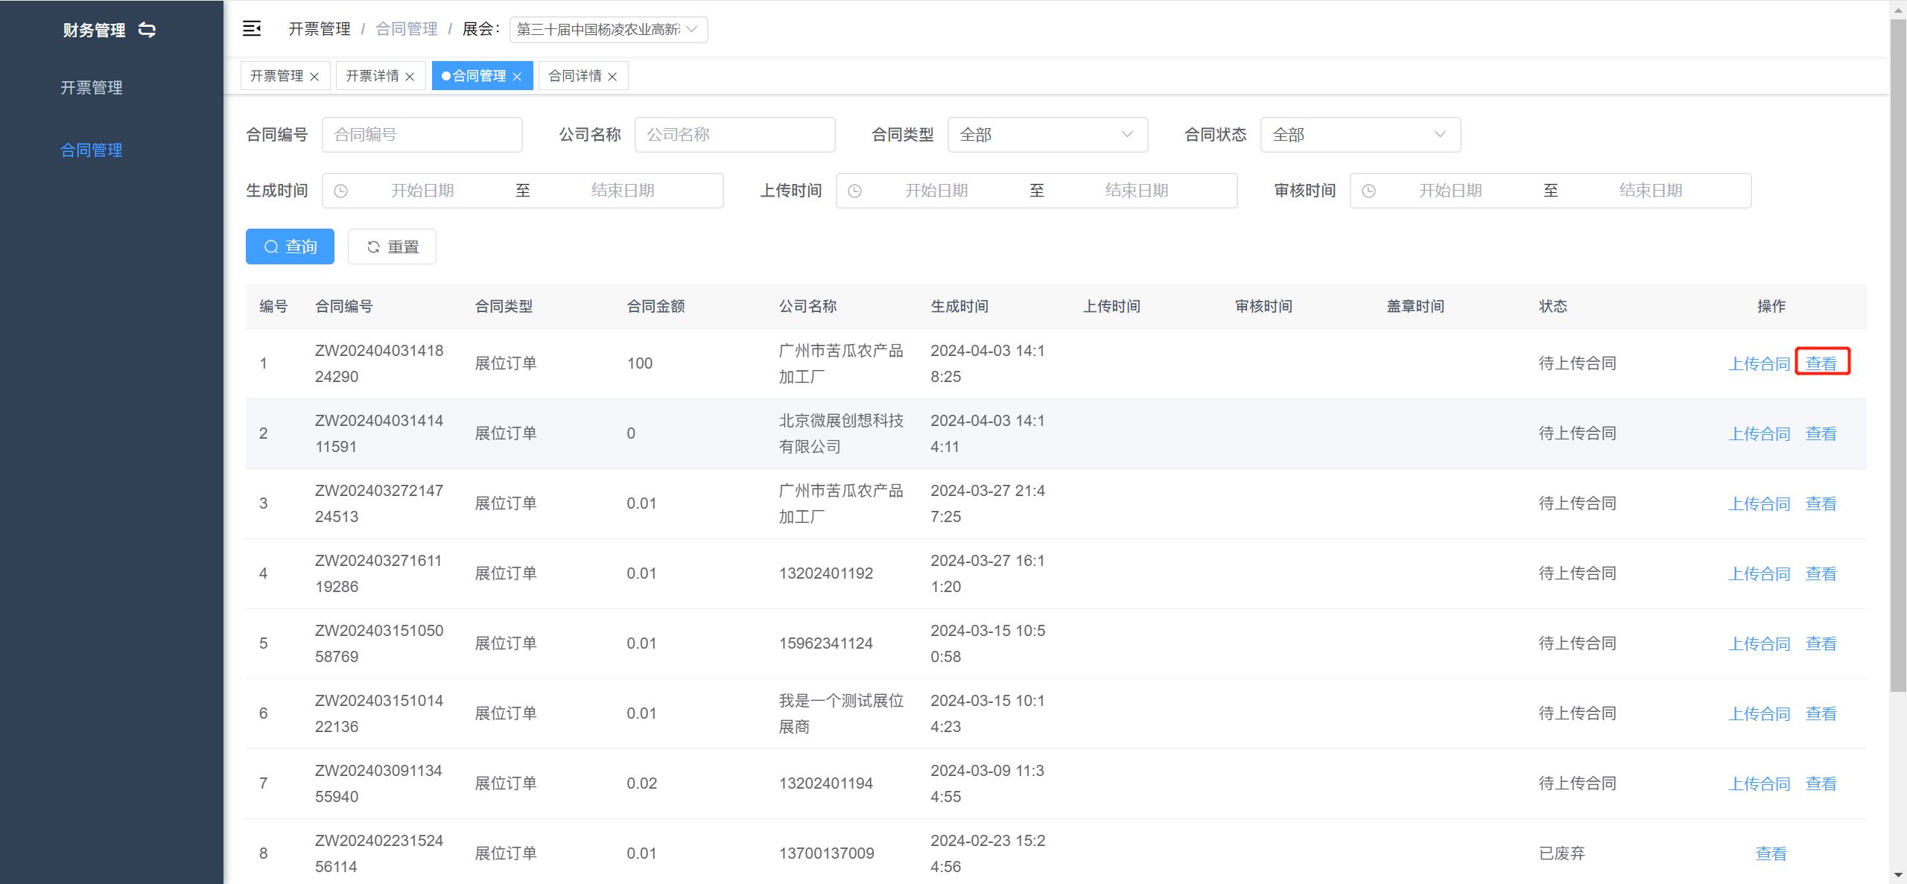Viewport: 1907px width, 884px height.
Task: Click 查看 for 我是一个测试展位展商 row
Action: coord(1821,713)
